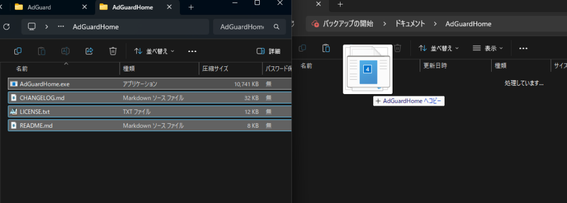Click the Paste icon in right window toolbar

pyautogui.click(x=326, y=48)
